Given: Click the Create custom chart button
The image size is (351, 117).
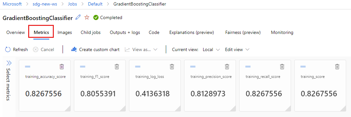Looking at the screenshot, I should click(x=95, y=49).
